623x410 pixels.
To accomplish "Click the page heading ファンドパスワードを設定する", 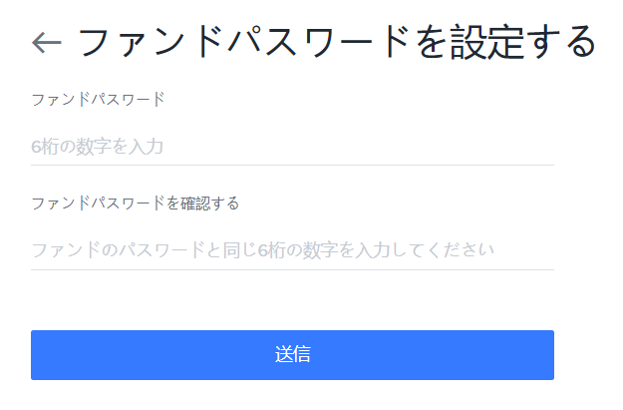I will point(337,41).
